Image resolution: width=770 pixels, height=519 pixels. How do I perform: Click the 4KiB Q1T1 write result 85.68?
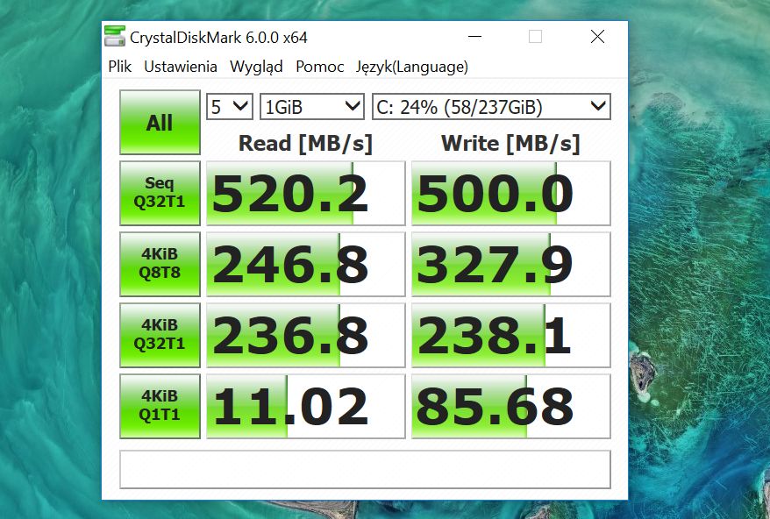coord(510,406)
